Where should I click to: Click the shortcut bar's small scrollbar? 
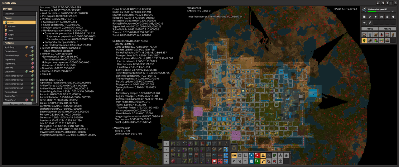pos(290,154)
